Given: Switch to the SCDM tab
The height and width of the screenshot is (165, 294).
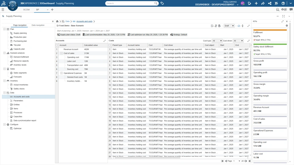Looking at the screenshot, I should pyautogui.click(x=26, y=10).
